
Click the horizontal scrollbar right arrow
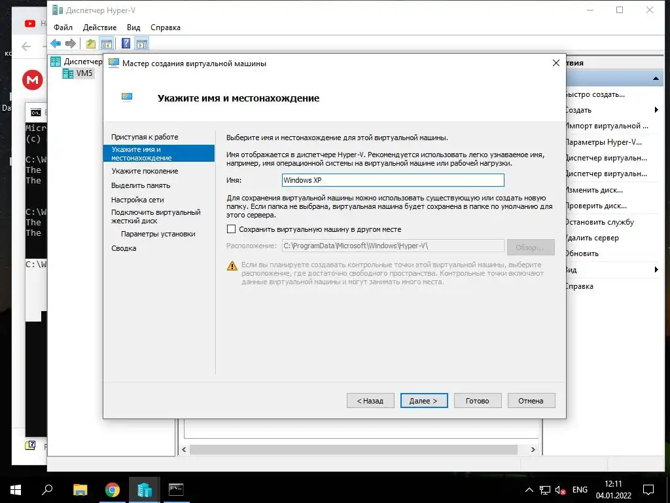pos(533,449)
